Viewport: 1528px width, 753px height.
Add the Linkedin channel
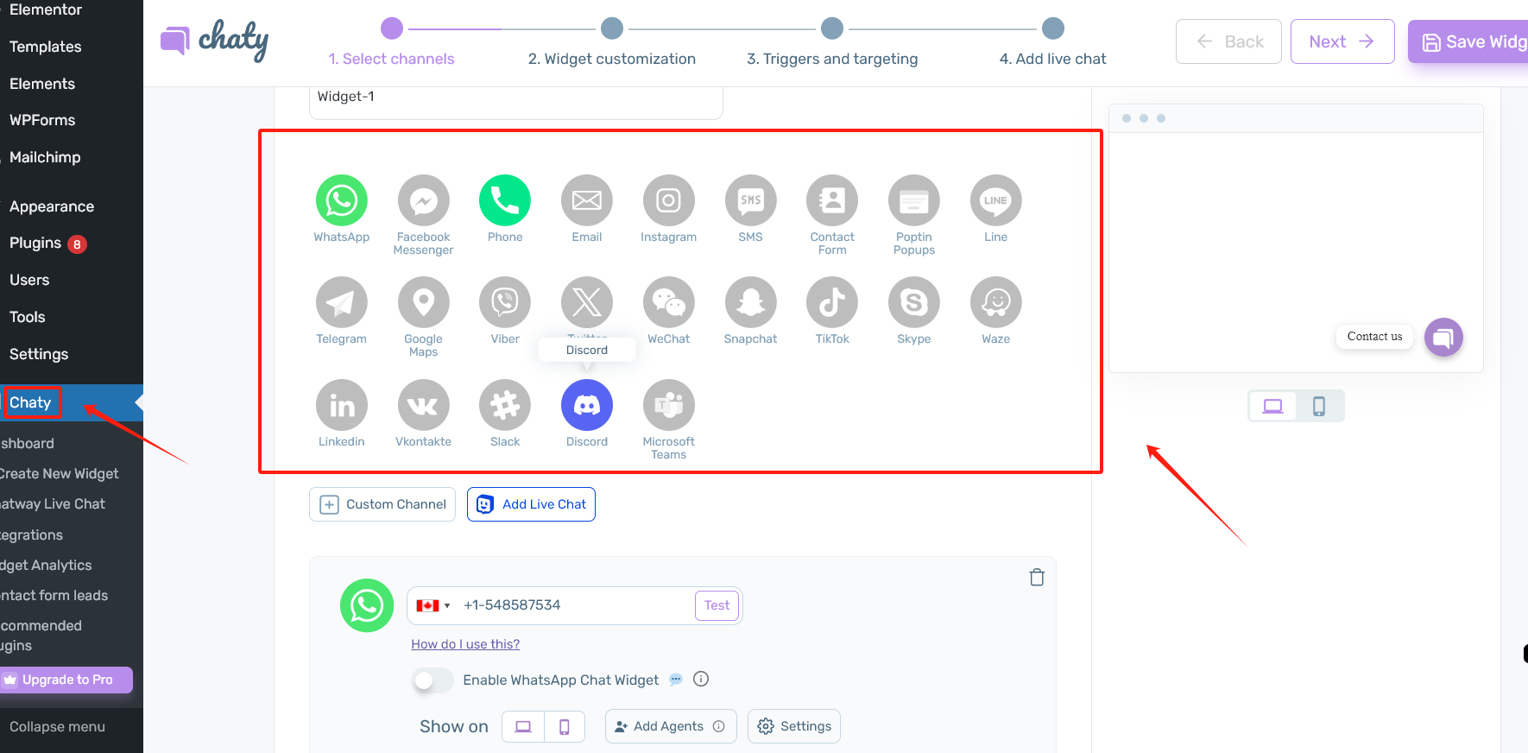tap(342, 405)
